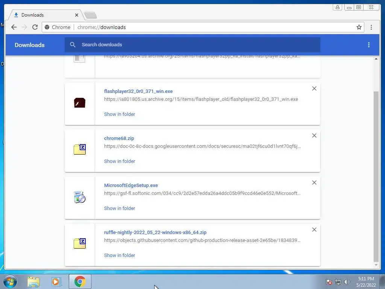Click the page scrollbar up arrow
The height and width of the screenshot is (289, 385).
(376, 59)
